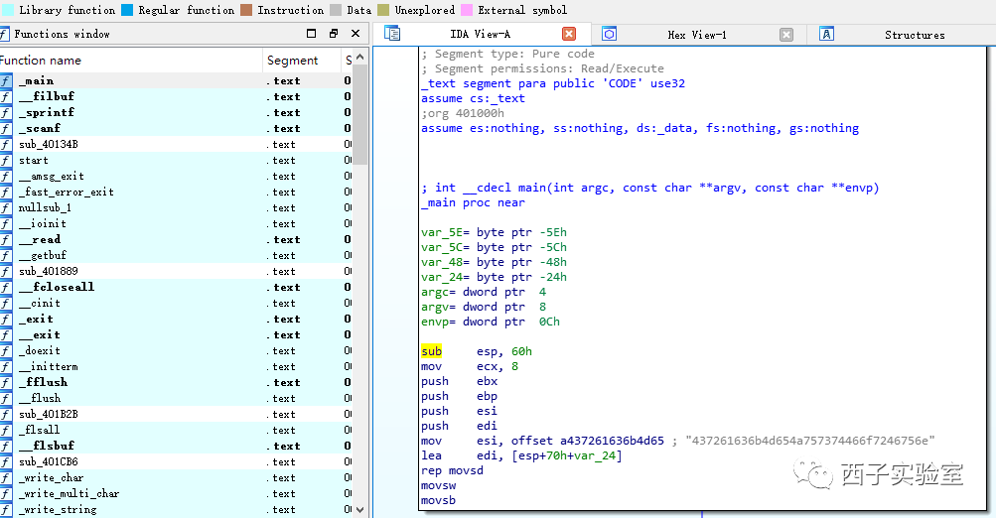Click the rep movsd instruction
996x518 pixels.
click(452, 470)
